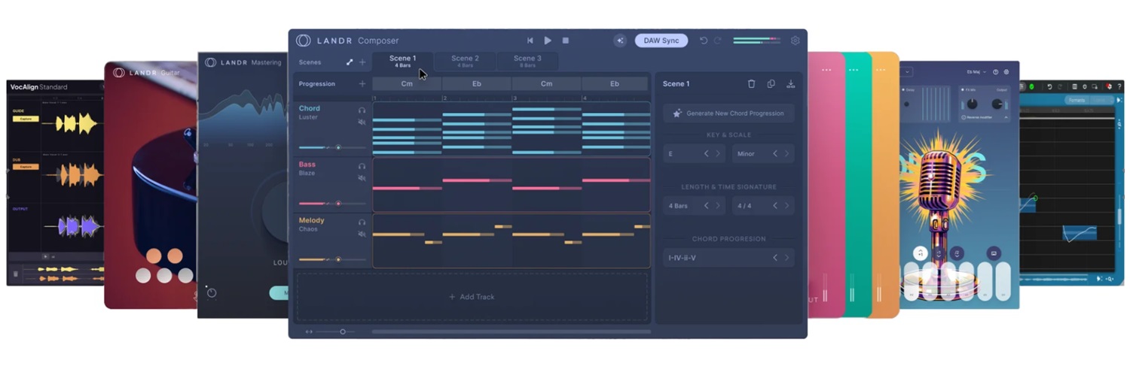Click the help icon in the microphone plugin
1130x369 pixels.
click(996, 72)
